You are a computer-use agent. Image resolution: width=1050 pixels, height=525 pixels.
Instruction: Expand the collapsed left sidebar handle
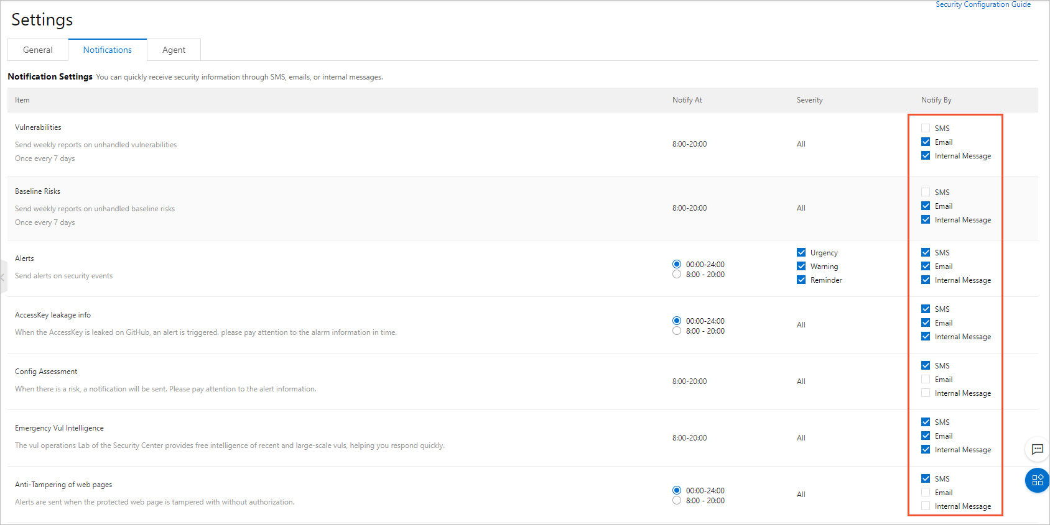point(3,277)
